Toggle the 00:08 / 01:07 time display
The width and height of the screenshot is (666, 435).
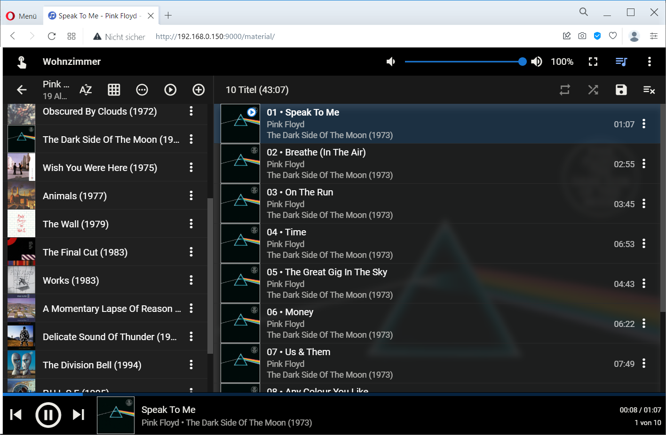pos(640,410)
